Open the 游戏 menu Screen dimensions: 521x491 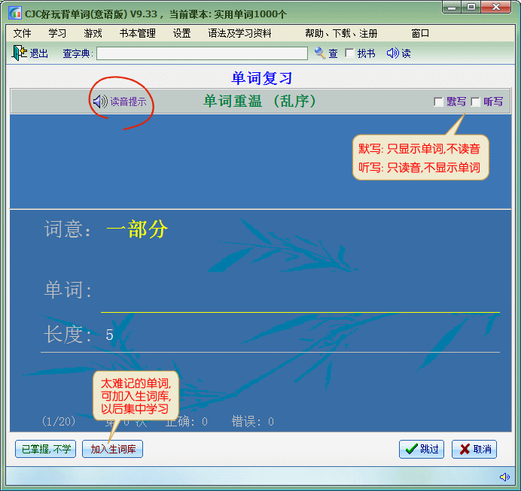pyautogui.click(x=93, y=33)
